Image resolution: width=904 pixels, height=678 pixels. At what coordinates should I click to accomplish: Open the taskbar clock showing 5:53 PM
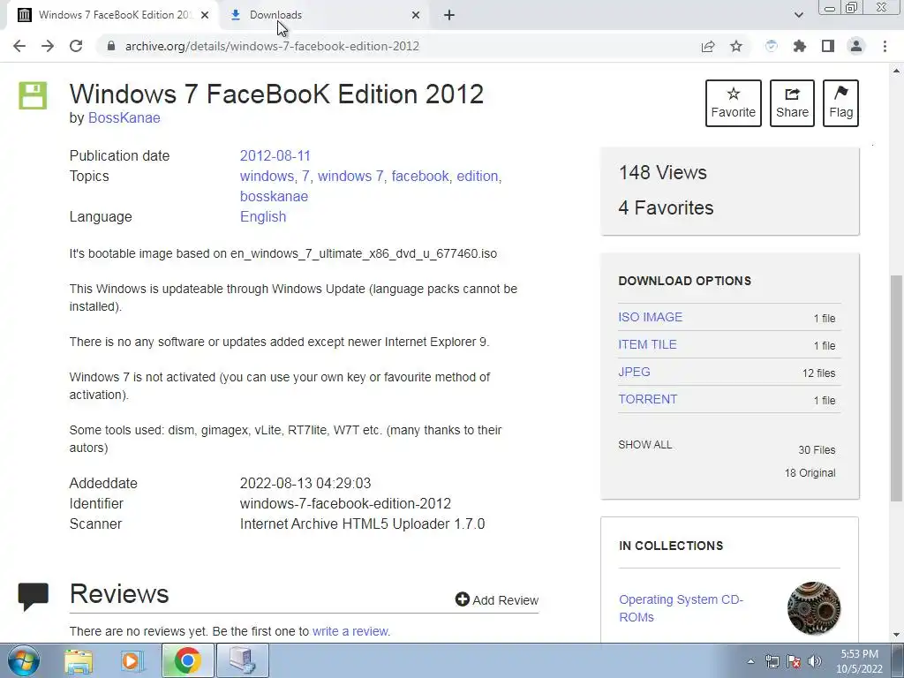859,661
